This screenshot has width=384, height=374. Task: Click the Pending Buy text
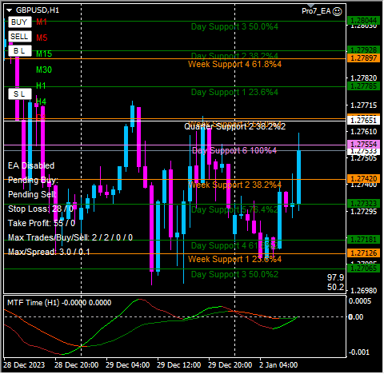(33, 181)
